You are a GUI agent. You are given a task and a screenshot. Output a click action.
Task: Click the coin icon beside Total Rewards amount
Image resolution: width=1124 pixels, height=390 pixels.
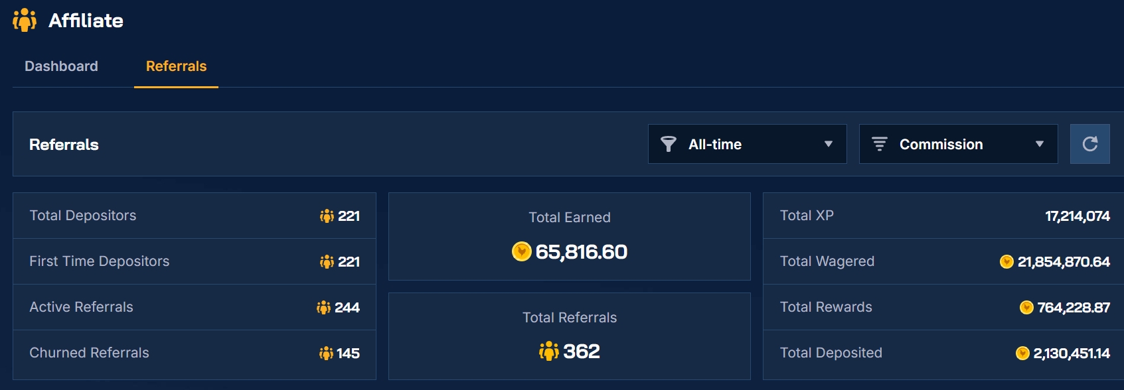[1026, 307]
